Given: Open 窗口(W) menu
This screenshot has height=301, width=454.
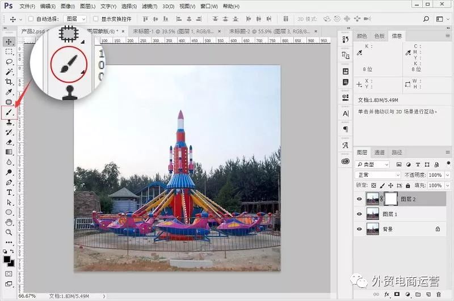Looking at the screenshot, I should click(x=209, y=6).
